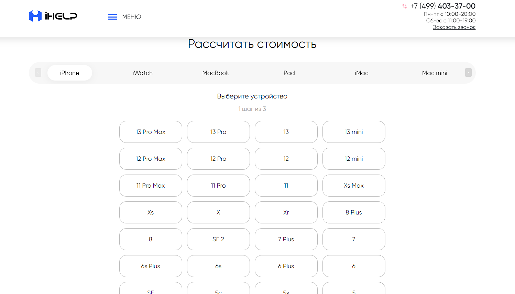This screenshot has height=294, width=515.
Task: Pick the 12 Pro model
Action: click(218, 159)
